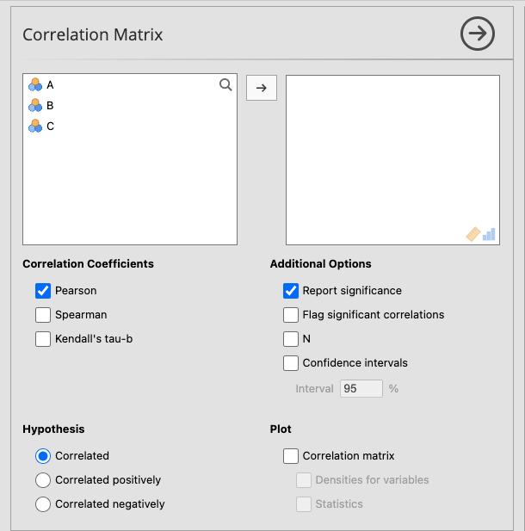Screen dimensions: 525x531
Task: Select the Correlated positively hypothesis
Action: [43, 480]
